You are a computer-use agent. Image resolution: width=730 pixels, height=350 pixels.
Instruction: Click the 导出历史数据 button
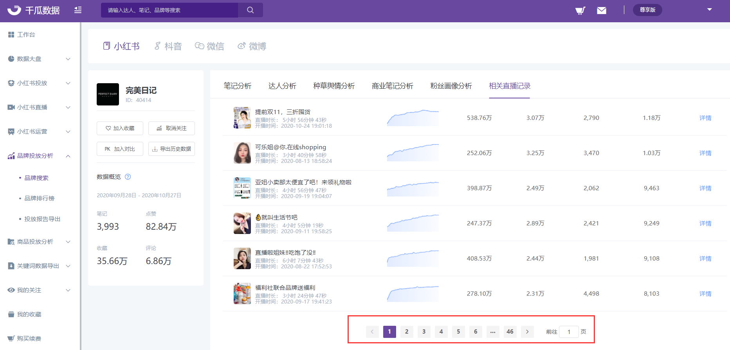click(x=171, y=149)
